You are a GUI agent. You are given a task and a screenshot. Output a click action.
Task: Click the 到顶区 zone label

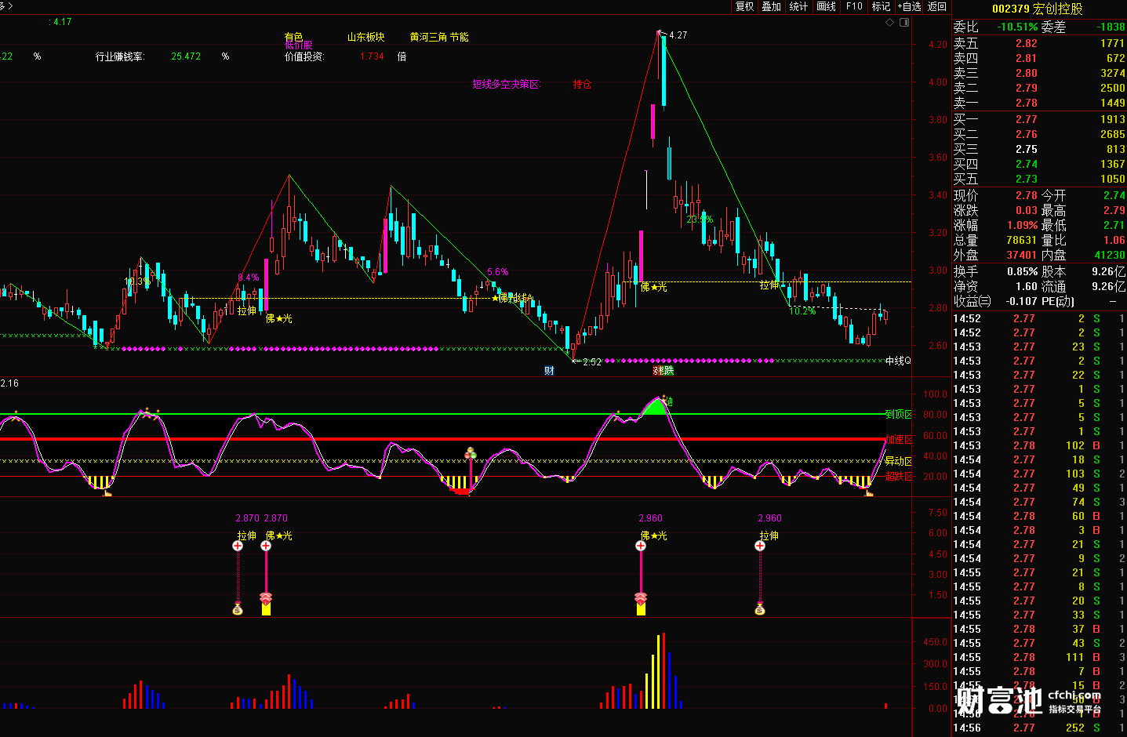(x=898, y=414)
